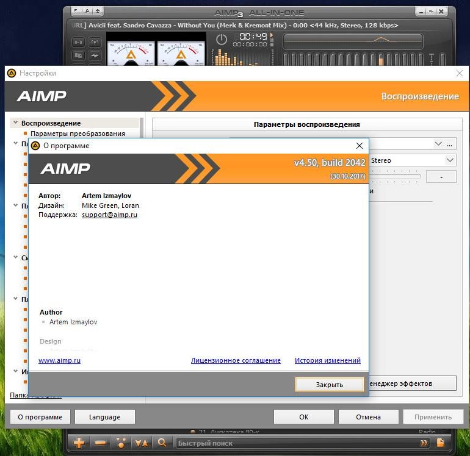Click the orange plus icon to add tracks

pos(79,443)
